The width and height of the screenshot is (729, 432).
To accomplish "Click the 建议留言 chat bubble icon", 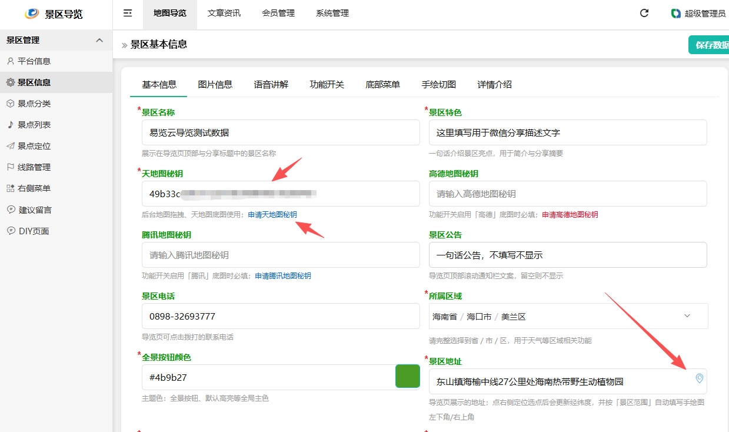I will [11, 210].
